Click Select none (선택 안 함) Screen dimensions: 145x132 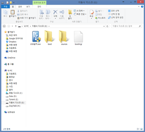coord(114,14)
